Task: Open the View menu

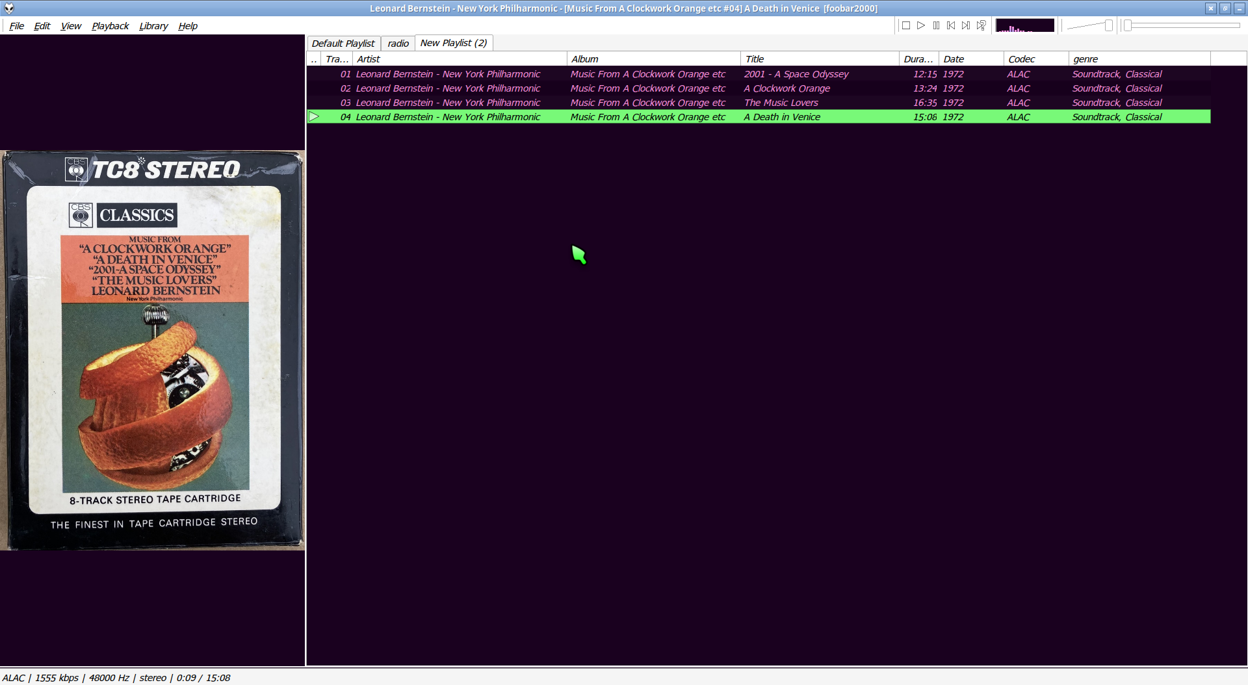Action: (71, 26)
